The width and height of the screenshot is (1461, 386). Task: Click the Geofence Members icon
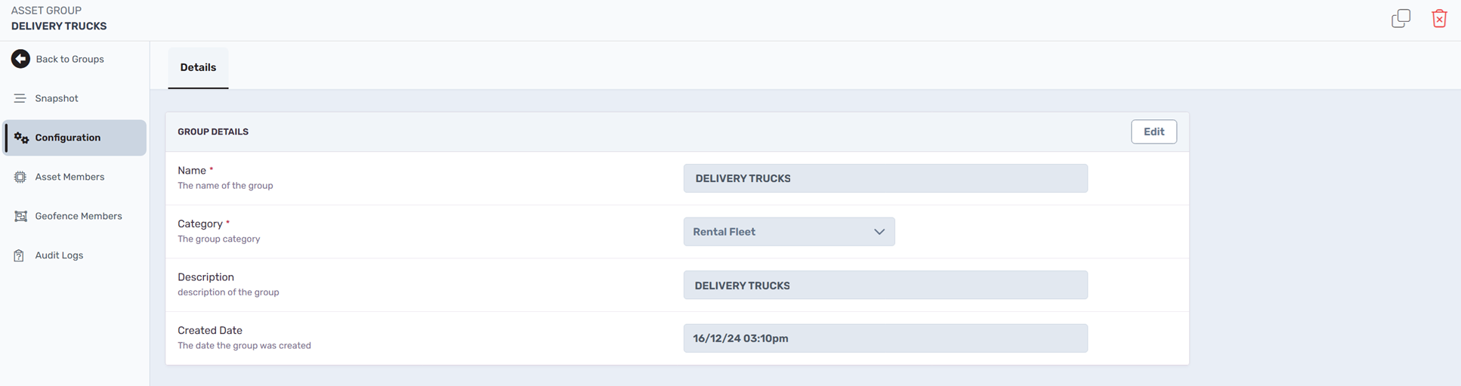pos(20,216)
